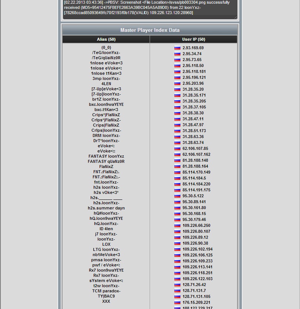Select alias TCM paradox-
Screen dimensions: 300x309
point(106,291)
